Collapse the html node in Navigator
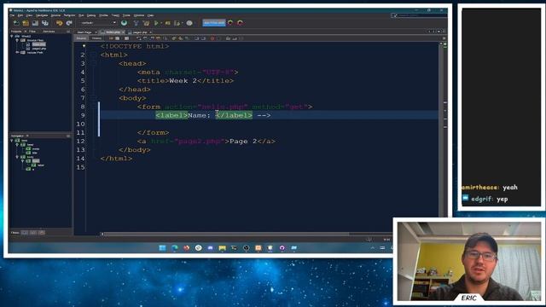This screenshot has height=307, width=546. [12, 140]
